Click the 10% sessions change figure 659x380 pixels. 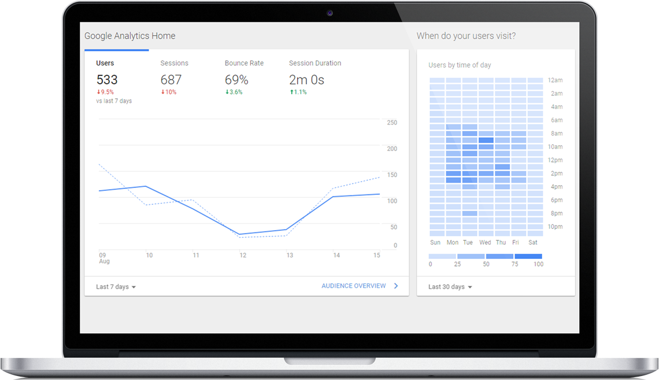171,92
